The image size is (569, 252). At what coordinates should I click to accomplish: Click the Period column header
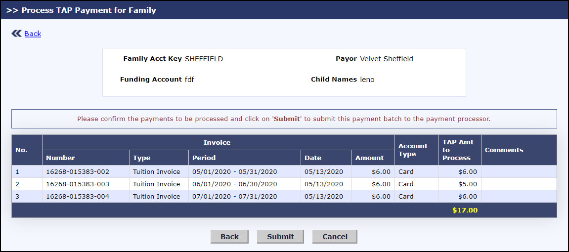[x=204, y=158]
